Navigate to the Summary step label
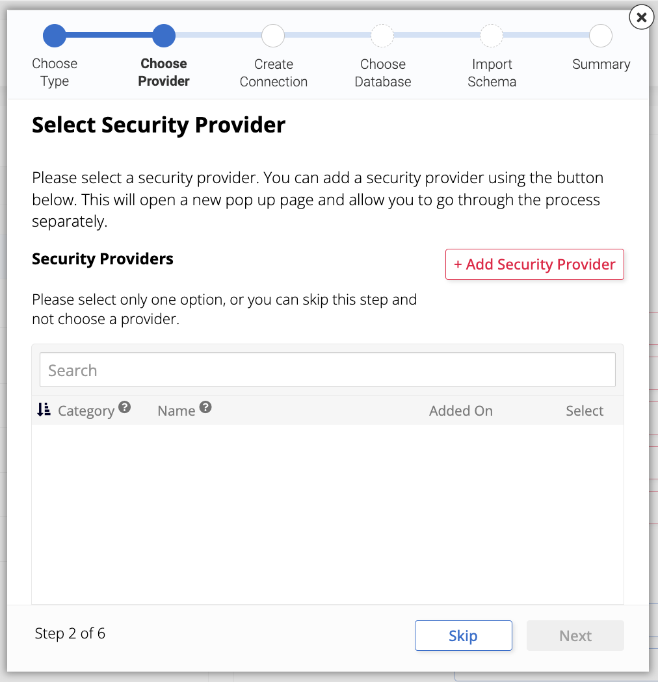The width and height of the screenshot is (658, 682). coord(600,64)
